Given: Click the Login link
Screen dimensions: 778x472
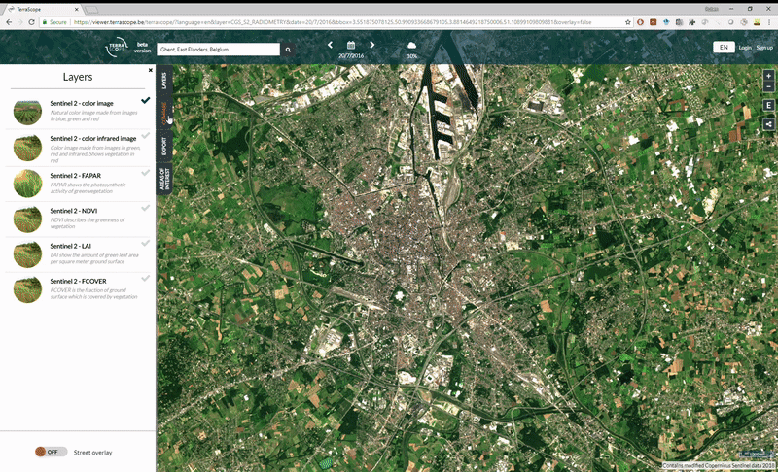Looking at the screenshot, I should coord(745,47).
